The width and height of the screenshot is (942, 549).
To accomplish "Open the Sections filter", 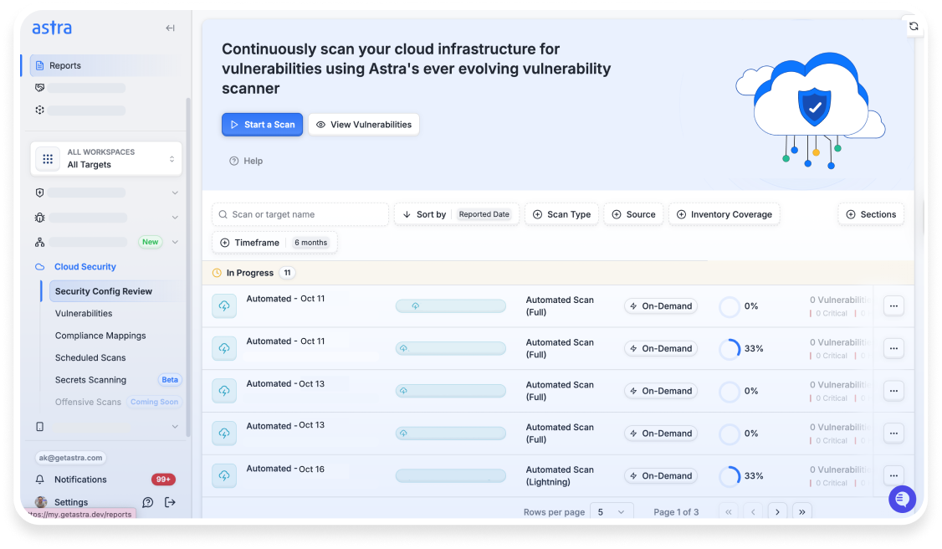I will 871,214.
